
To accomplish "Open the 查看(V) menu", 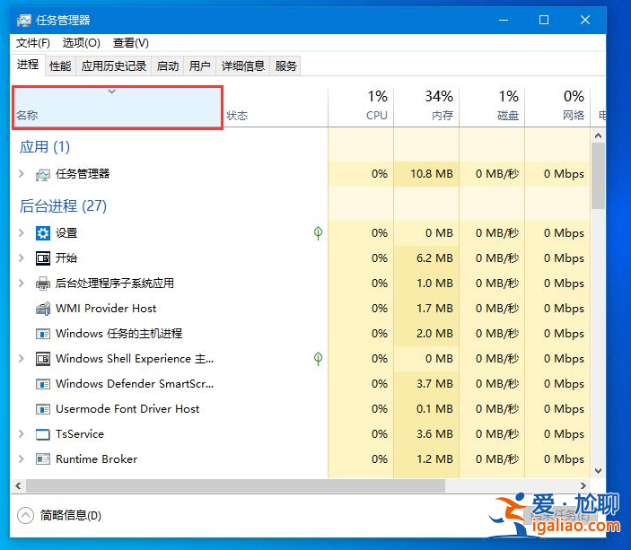I will coord(131,43).
